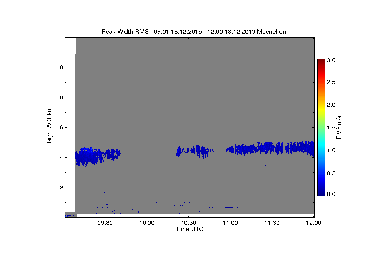Click the colorbar value '1.5'

(x=331, y=128)
